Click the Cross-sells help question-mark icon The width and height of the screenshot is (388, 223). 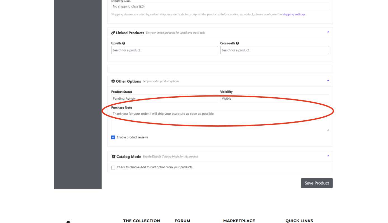pos(237,43)
